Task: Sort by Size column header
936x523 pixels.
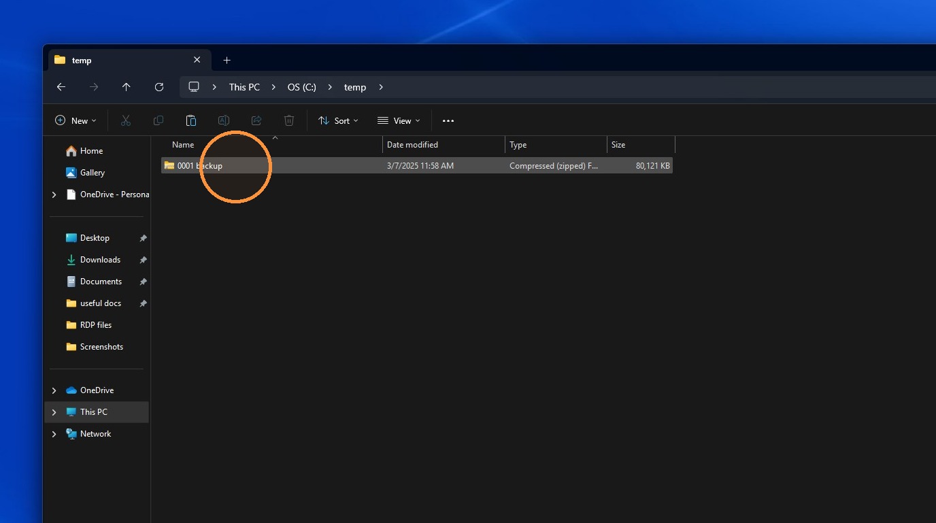Action: click(641, 145)
